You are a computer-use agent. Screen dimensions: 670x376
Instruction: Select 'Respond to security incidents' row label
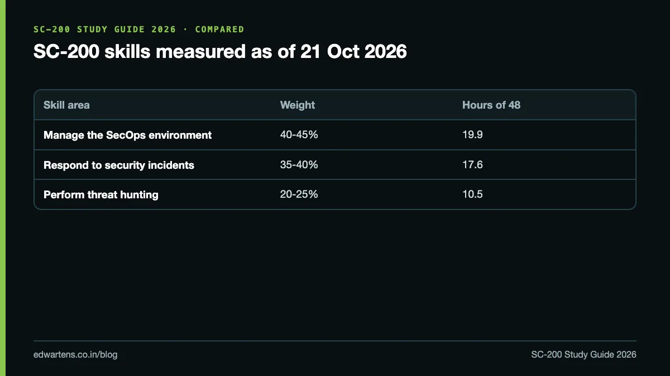pos(119,165)
